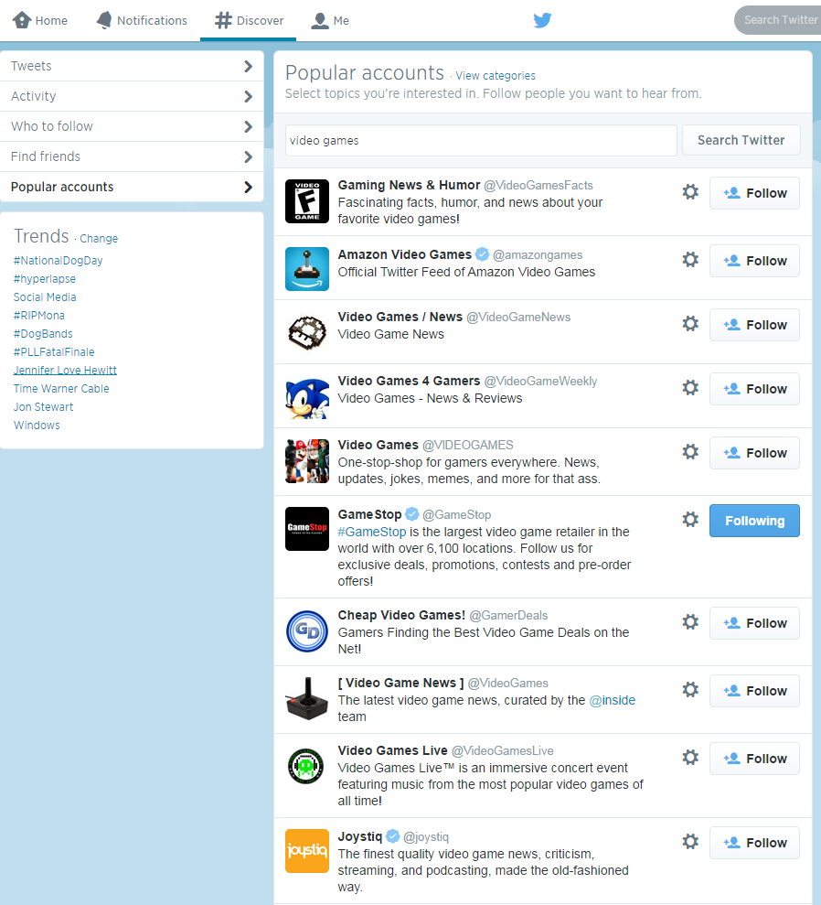Open #RIPMona trend
This screenshot has height=905, width=821.
[x=39, y=315]
